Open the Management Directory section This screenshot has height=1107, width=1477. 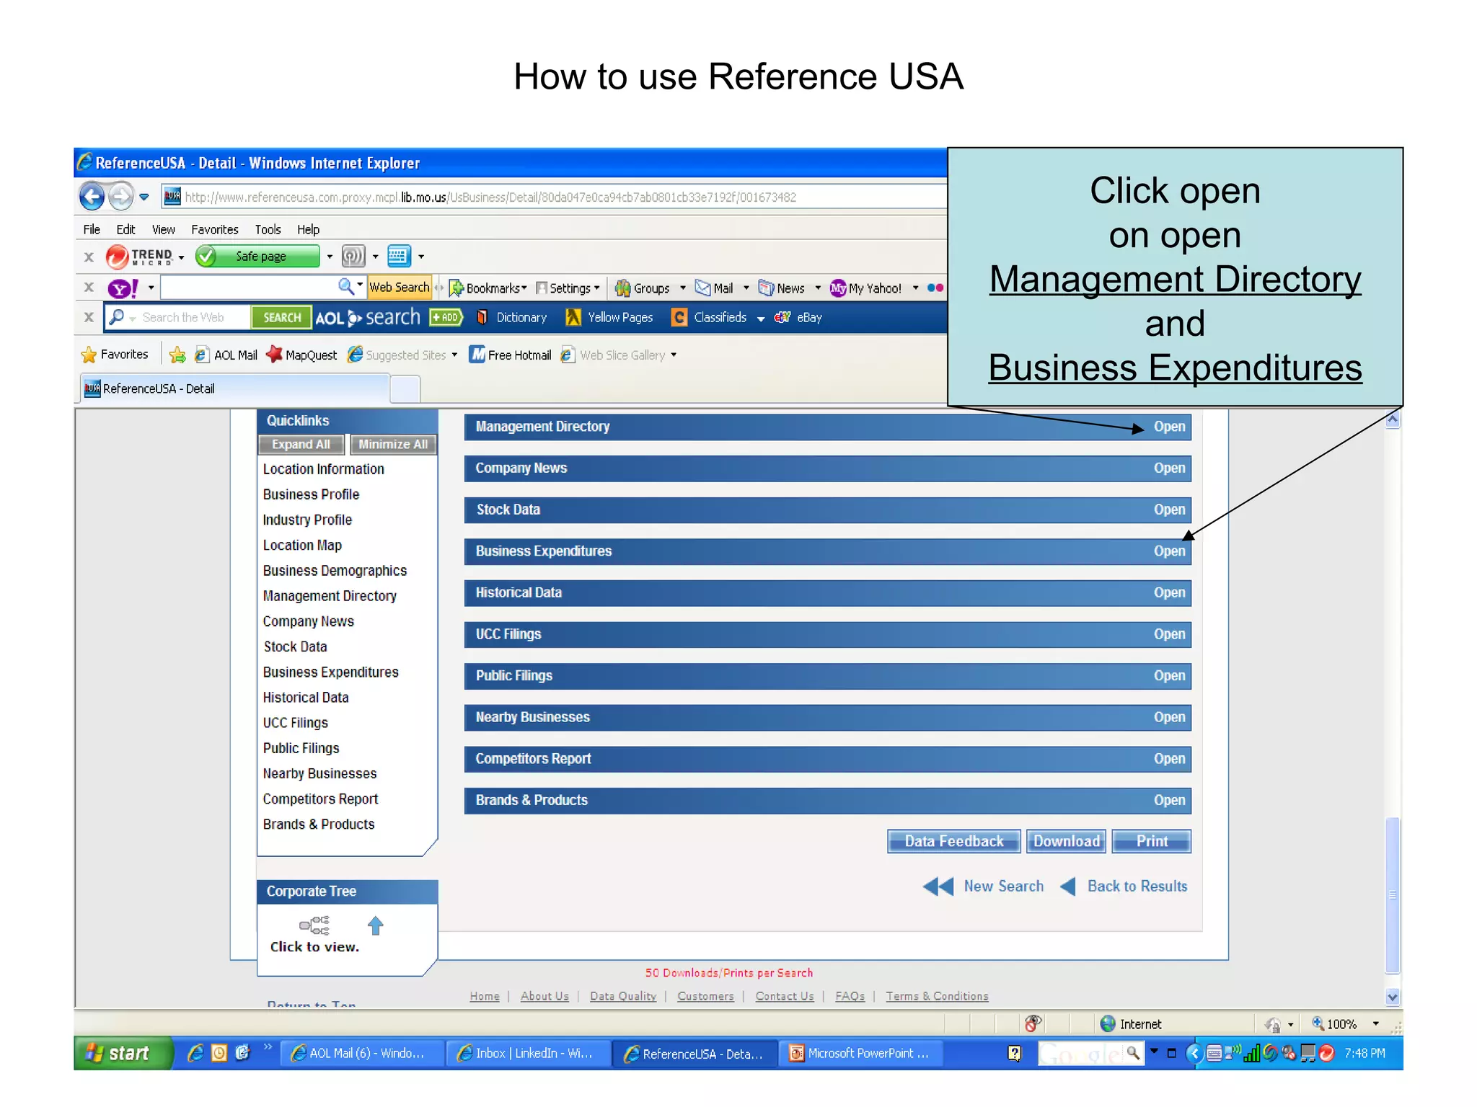tap(1169, 427)
